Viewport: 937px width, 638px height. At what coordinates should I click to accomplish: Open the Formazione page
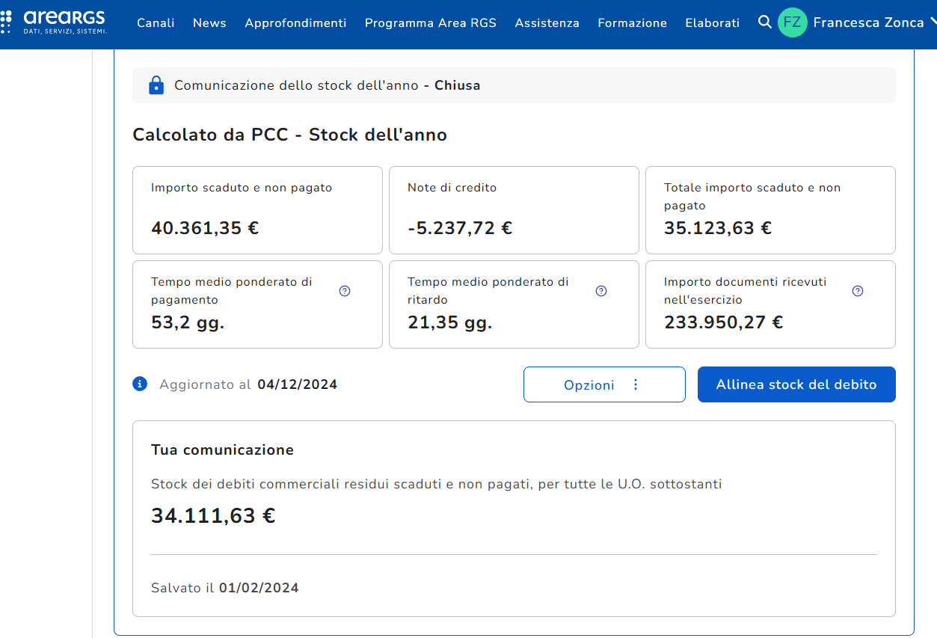pyautogui.click(x=632, y=23)
